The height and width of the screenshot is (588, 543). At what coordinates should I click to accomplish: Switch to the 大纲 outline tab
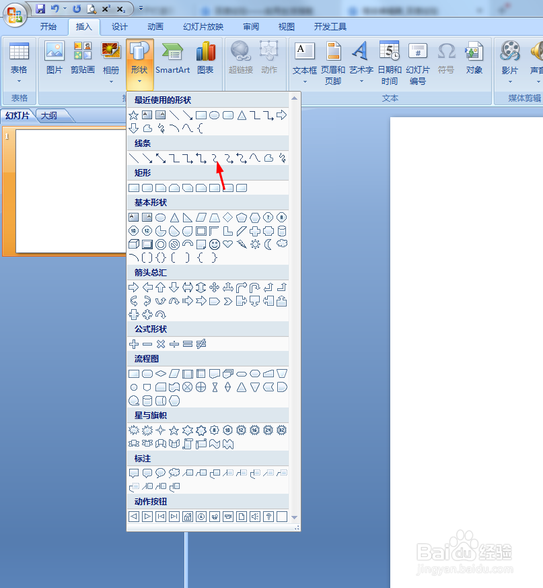[49, 115]
